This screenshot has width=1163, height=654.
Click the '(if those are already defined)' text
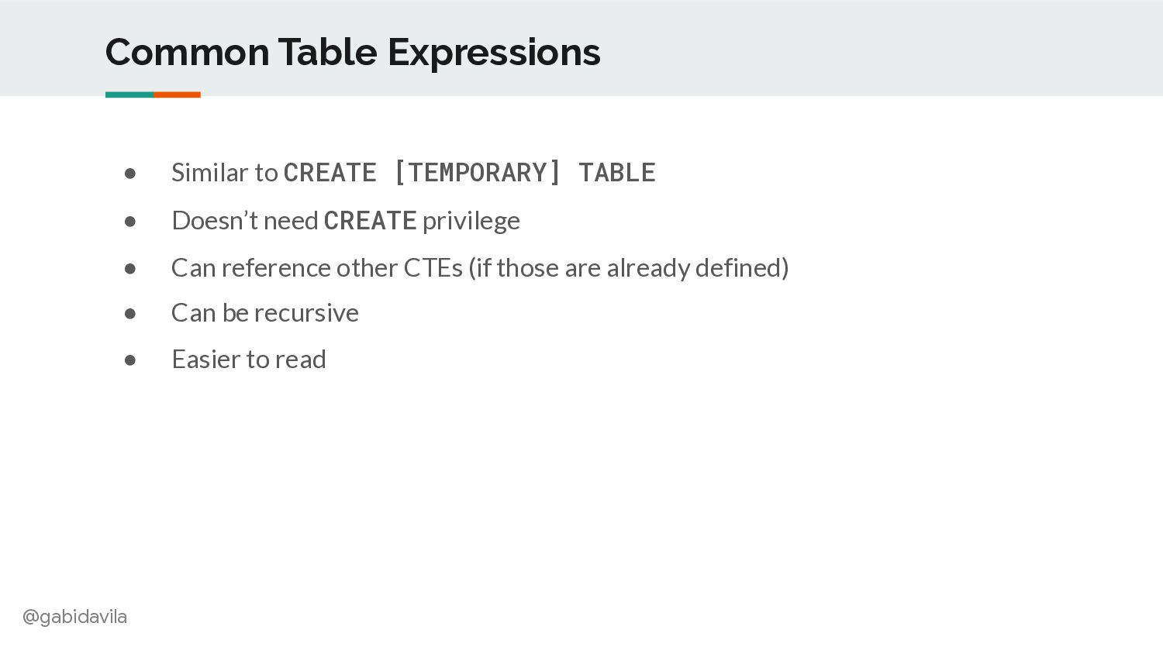[x=629, y=268]
